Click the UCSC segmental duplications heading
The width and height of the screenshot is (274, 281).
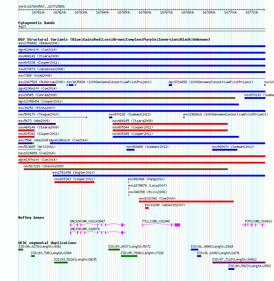[x=47, y=243]
